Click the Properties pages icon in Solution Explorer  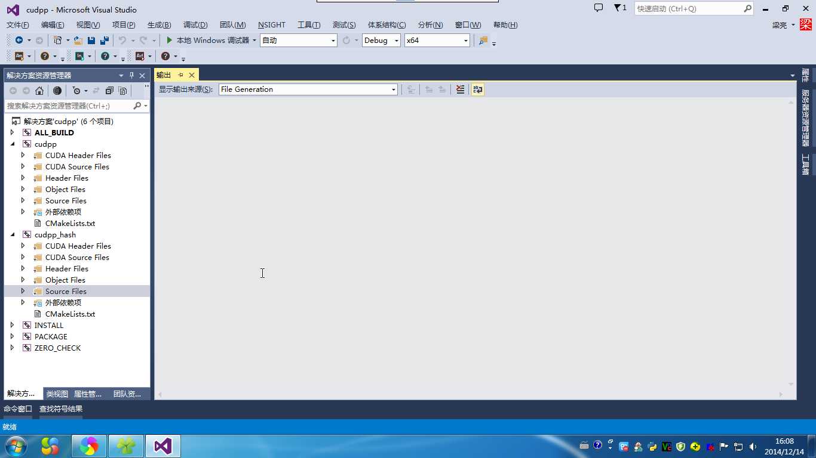pyautogui.click(x=122, y=91)
